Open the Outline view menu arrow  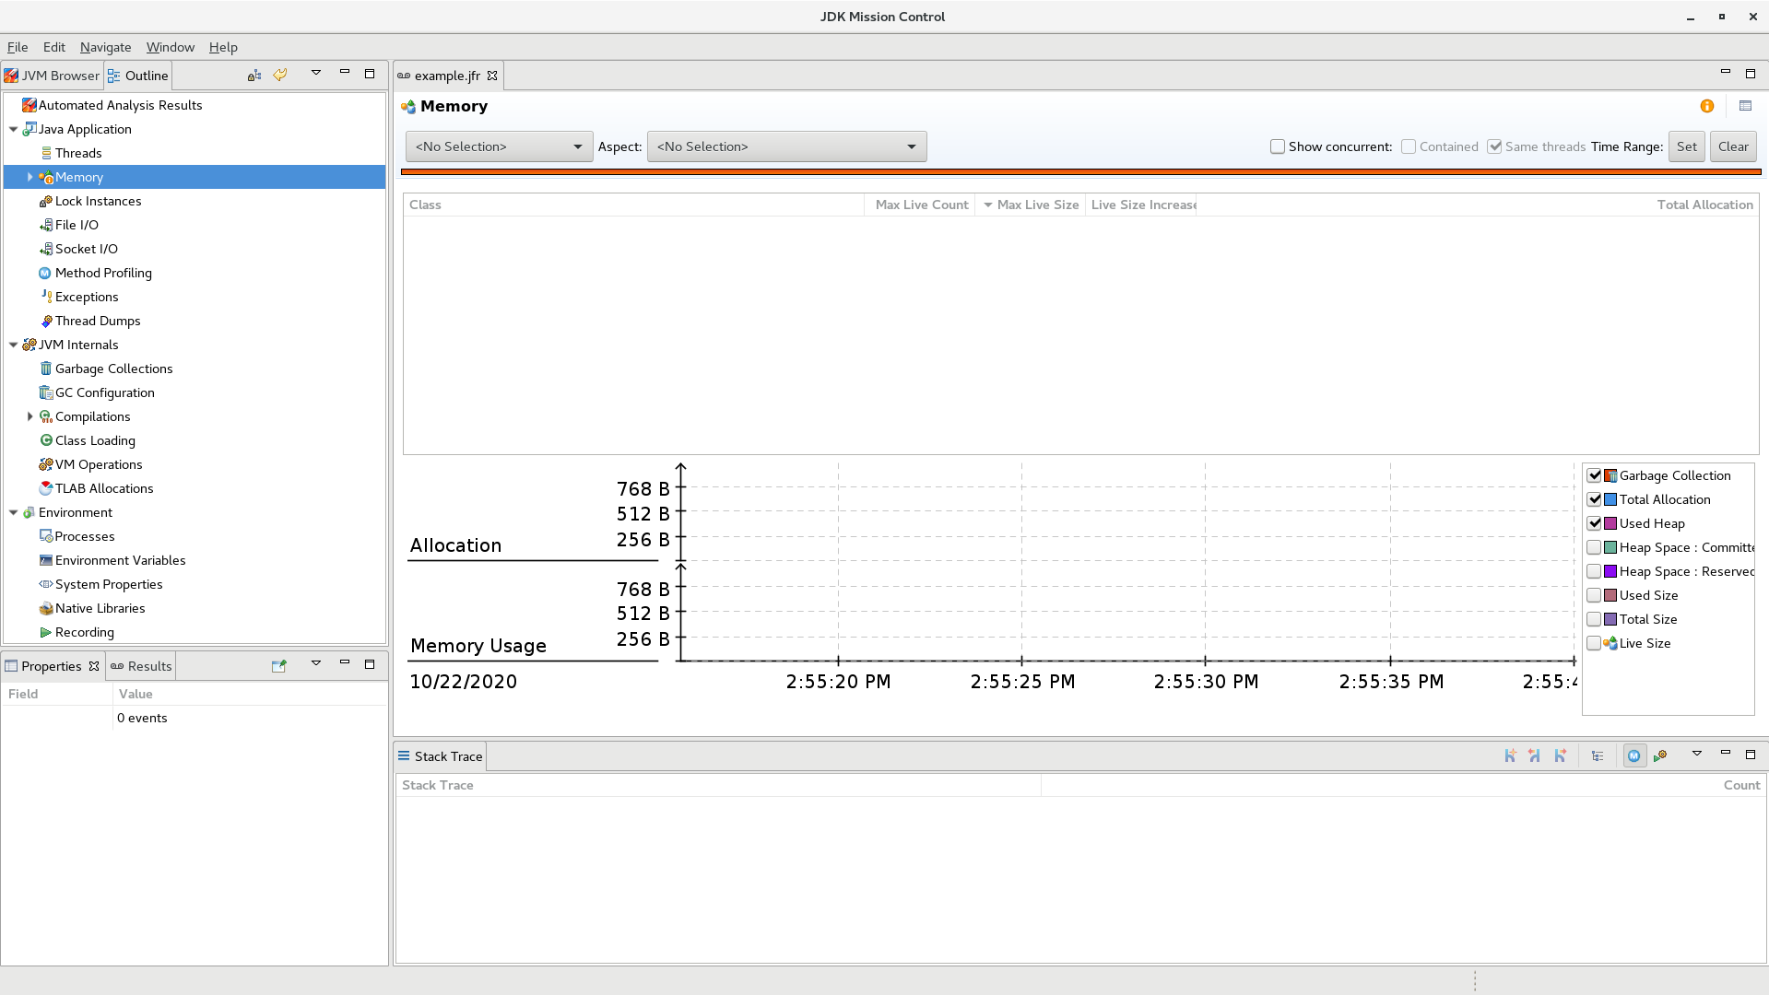pyautogui.click(x=316, y=73)
